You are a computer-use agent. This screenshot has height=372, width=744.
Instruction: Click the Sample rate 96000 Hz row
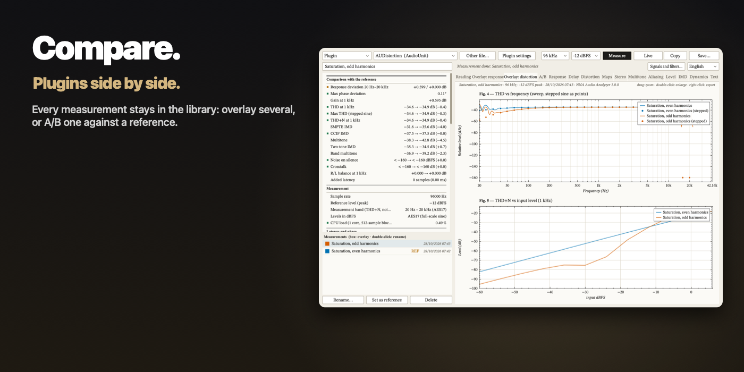point(386,196)
